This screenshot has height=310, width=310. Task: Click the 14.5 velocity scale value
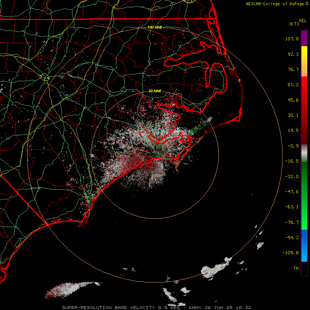[x=293, y=131]
